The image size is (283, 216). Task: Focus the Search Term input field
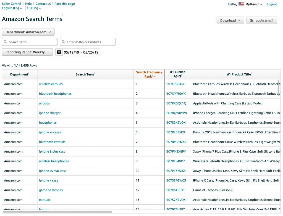coord(30,42)
